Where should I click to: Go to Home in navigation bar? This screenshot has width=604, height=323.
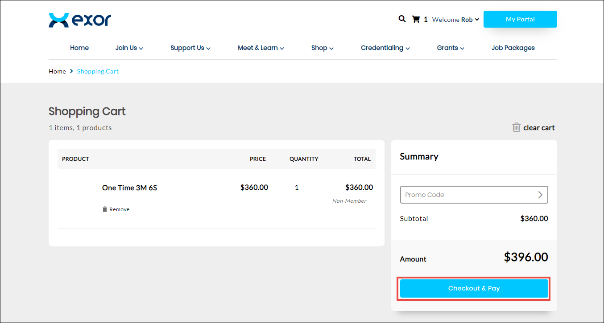coord(79,48)
